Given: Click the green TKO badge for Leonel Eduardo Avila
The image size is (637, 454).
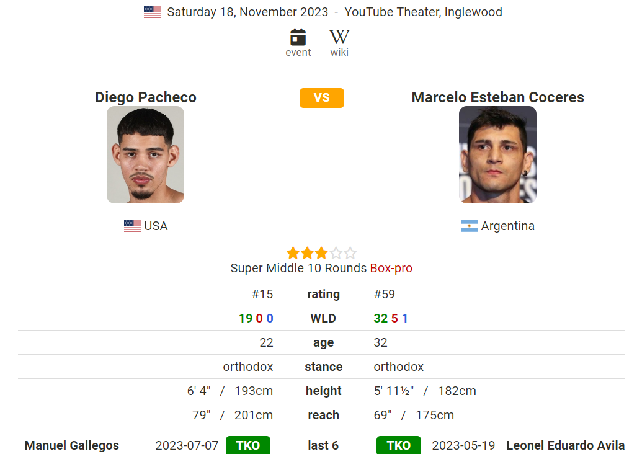Looking at the screenshot, I should (399, 445).
